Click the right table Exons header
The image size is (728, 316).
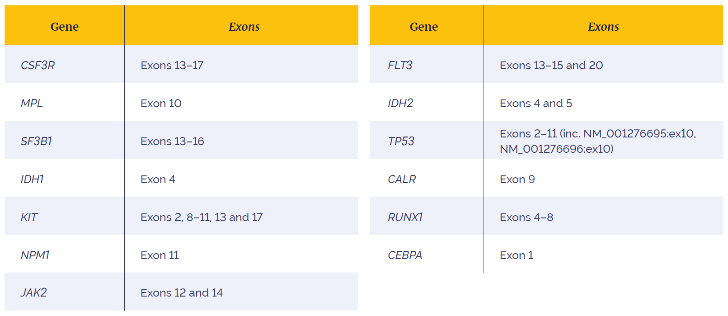(603, 27)
